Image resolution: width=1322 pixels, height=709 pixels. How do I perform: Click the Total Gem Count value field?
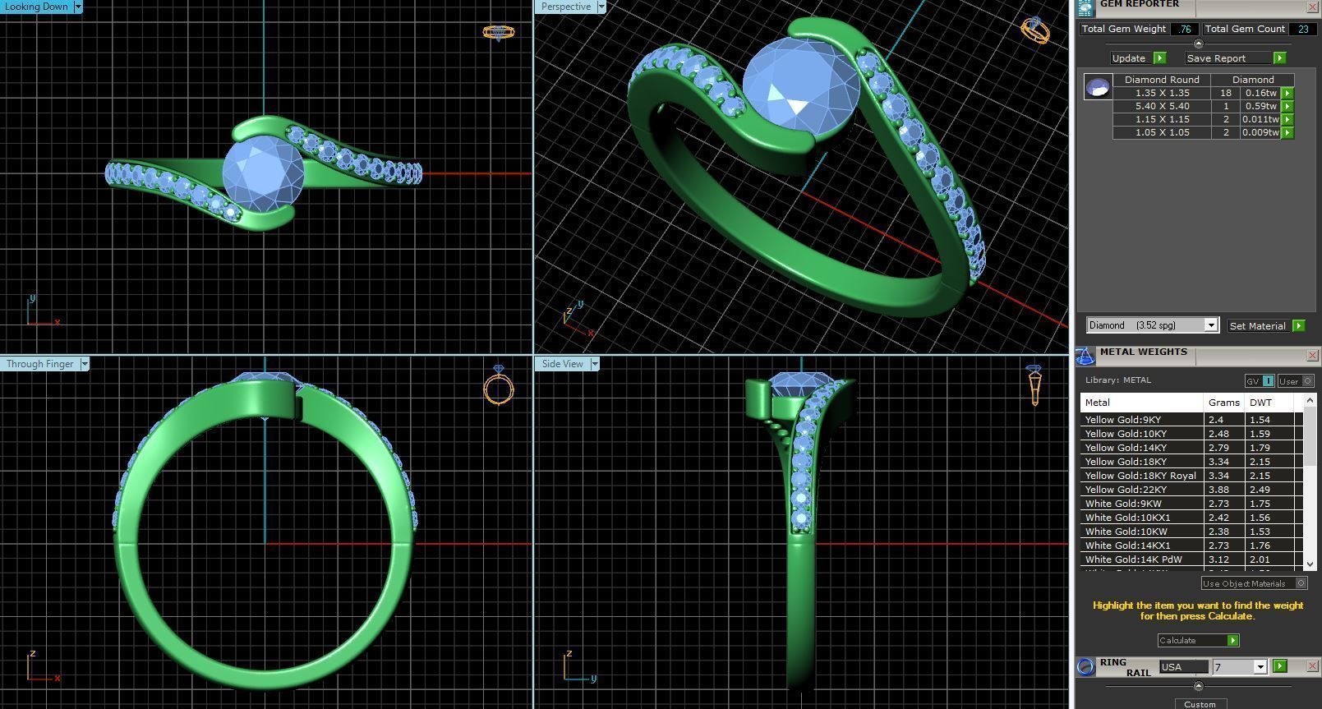1302,29
